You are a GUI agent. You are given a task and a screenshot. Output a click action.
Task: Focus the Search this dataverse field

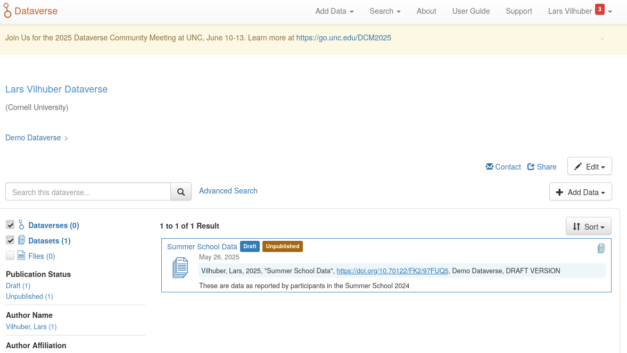(x=88, y=192)
